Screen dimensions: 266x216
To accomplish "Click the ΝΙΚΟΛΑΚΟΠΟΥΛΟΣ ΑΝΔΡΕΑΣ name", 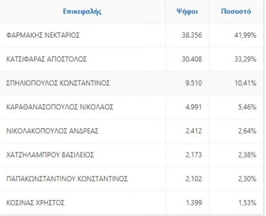I will click(x=52, y=131).
